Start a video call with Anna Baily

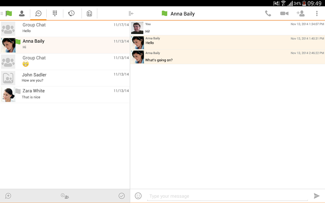284,13
